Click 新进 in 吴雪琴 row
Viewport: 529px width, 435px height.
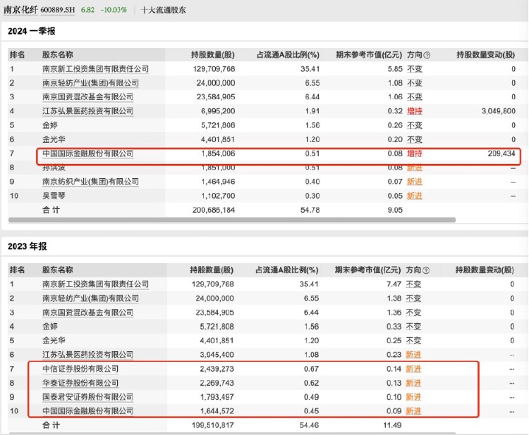(415, 196)
